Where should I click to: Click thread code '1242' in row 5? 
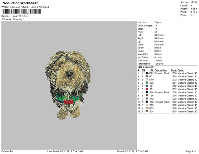(x=174, y=86)
